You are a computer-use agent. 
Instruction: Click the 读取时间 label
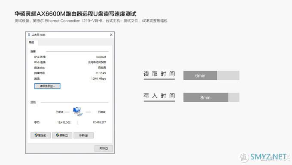tap(159, 74)
